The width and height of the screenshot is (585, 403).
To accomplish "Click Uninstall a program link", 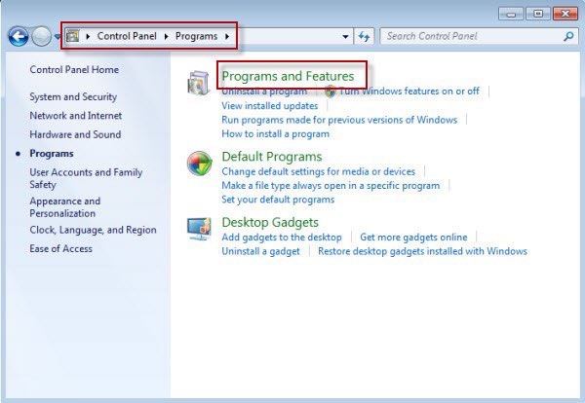I will click(x=264, y=92).
